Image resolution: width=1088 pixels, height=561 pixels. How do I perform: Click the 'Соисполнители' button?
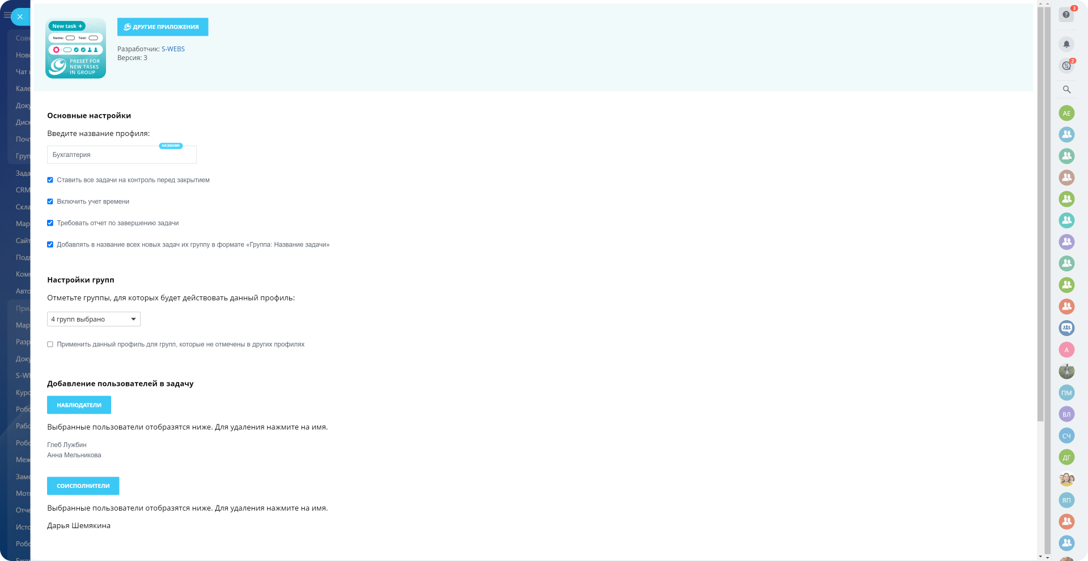click(x=83, y=486)
